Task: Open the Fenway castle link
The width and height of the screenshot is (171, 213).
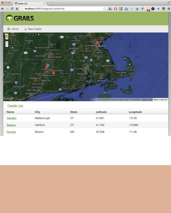Action: tap(11, 132)
